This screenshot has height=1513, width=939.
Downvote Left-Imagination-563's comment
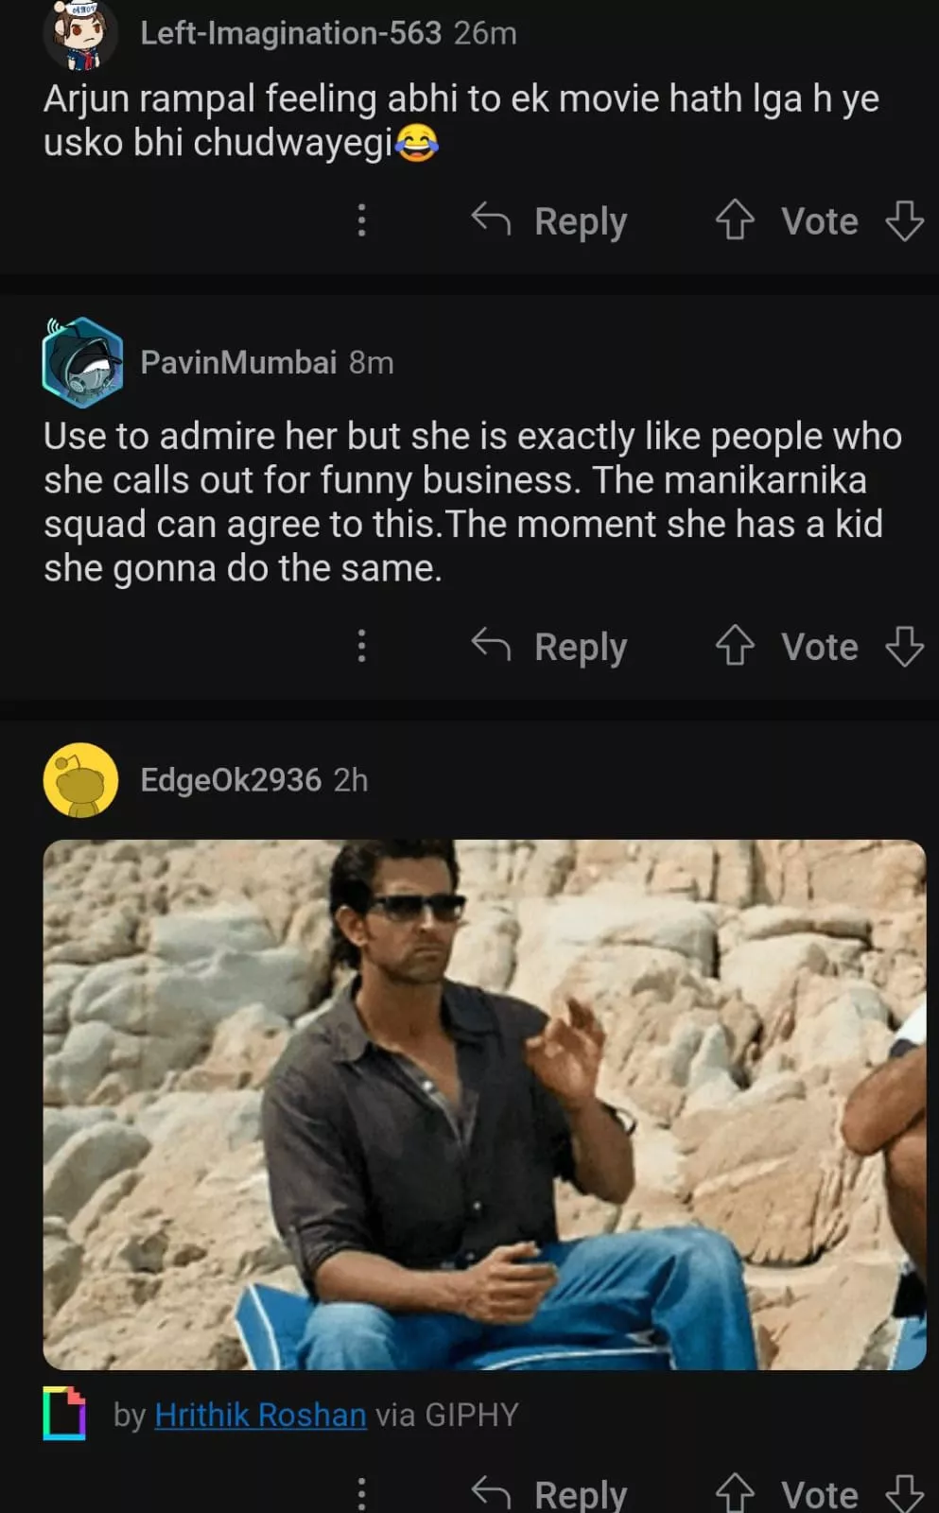click(x=904, y=221)
